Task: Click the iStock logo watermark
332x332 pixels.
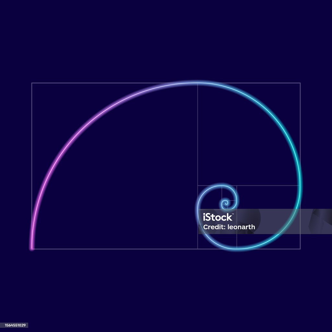Action: pyautogui.click(x=218, y=217)
